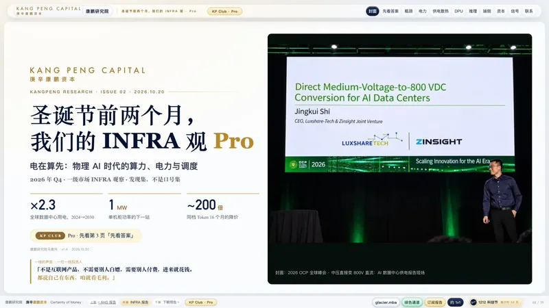The image size is (549, 308).
Task: Click KANGPENG RESEARCH · ISSUE 02 line
Action: pos(97,92)
